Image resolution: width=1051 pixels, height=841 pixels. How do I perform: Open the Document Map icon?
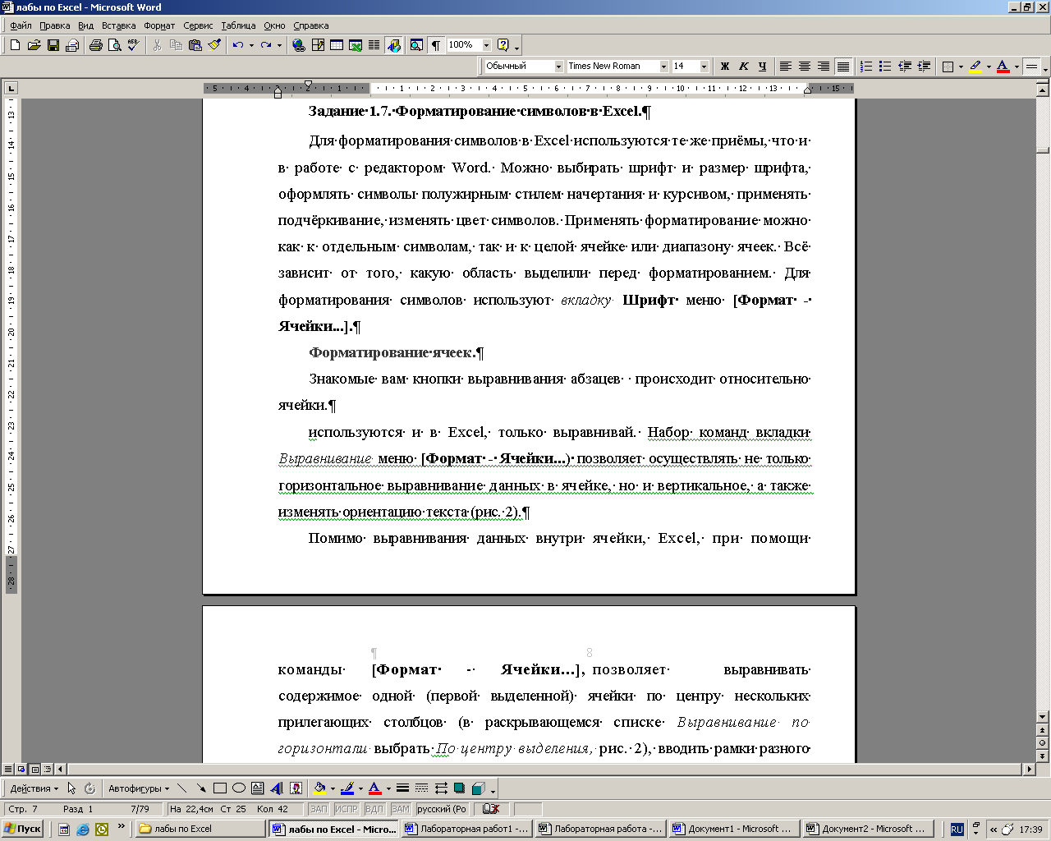416,45
